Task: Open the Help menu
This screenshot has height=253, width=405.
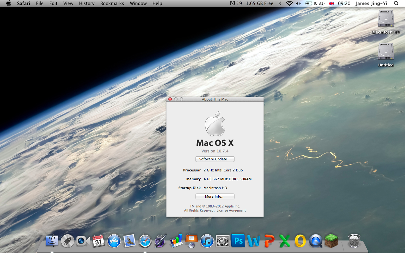Action: click(157, 3)
